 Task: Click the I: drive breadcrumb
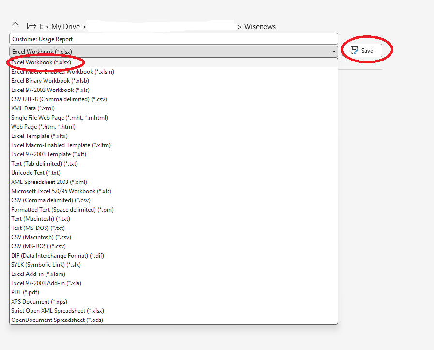click(41, 27)
